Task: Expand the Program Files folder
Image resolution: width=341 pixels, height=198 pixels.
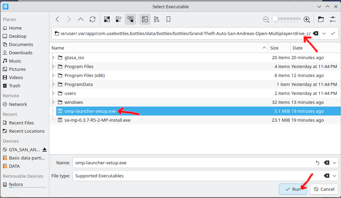Action: pyautogui.click(x=53, y=66)
